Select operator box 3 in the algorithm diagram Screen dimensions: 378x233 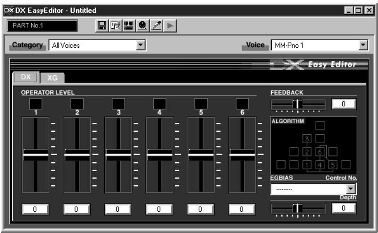click(307, 139)
